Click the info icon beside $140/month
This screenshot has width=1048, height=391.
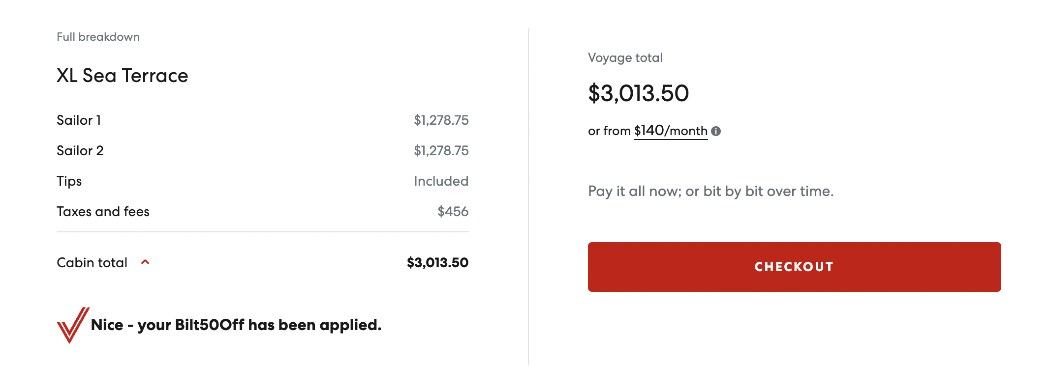coord(716,131)
